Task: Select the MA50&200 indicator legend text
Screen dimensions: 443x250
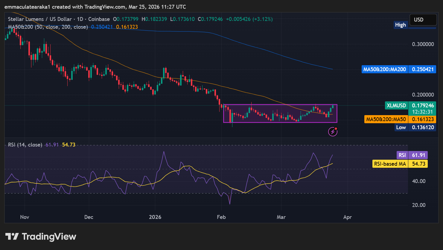Action: click(x=48, y=27)
